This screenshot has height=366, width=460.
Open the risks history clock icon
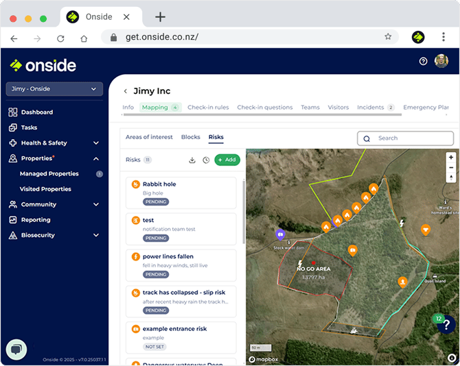206,160
